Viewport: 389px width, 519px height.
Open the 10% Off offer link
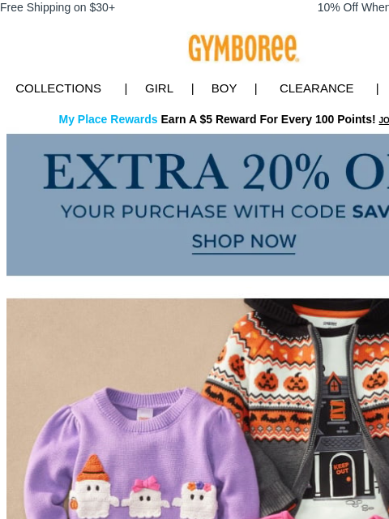tap(353, 7)
